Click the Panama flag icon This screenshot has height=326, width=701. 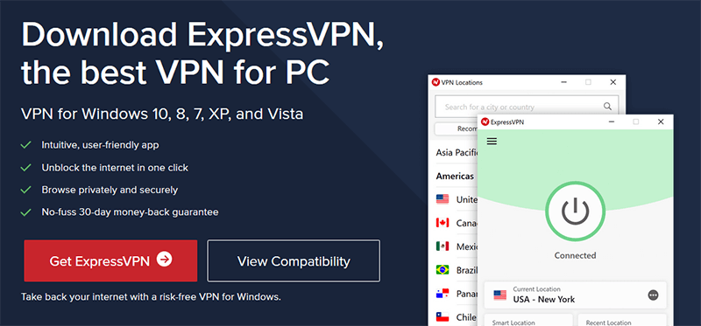tap(443, 294)
